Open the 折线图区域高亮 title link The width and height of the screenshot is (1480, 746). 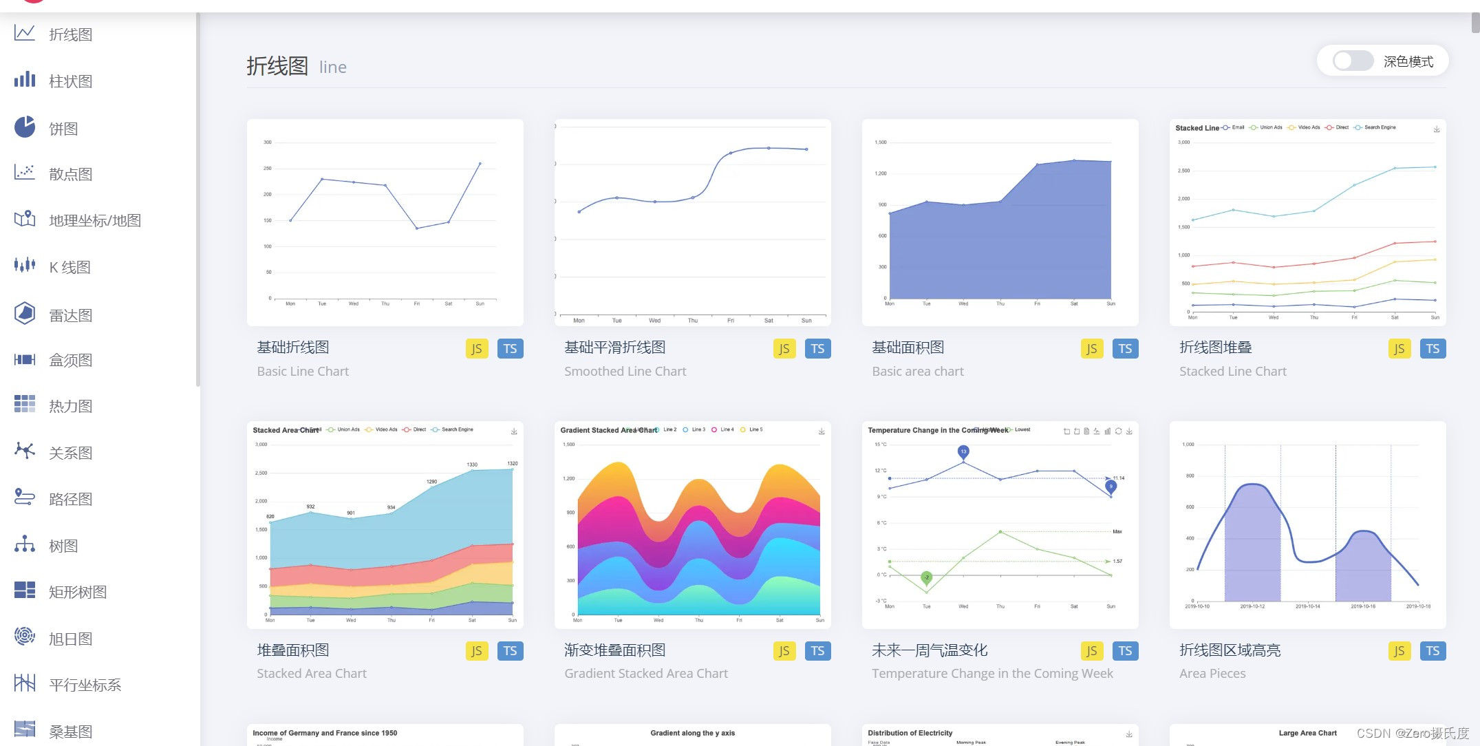(x=1230, y=650)
